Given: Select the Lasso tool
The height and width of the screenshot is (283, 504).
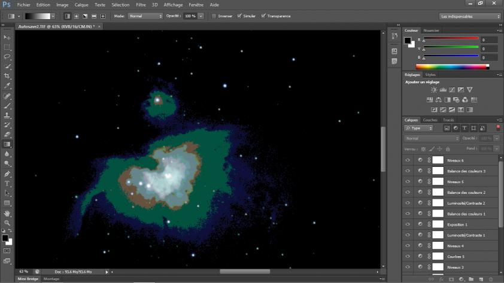Looking at the screenshot, I should pos(7,57).
